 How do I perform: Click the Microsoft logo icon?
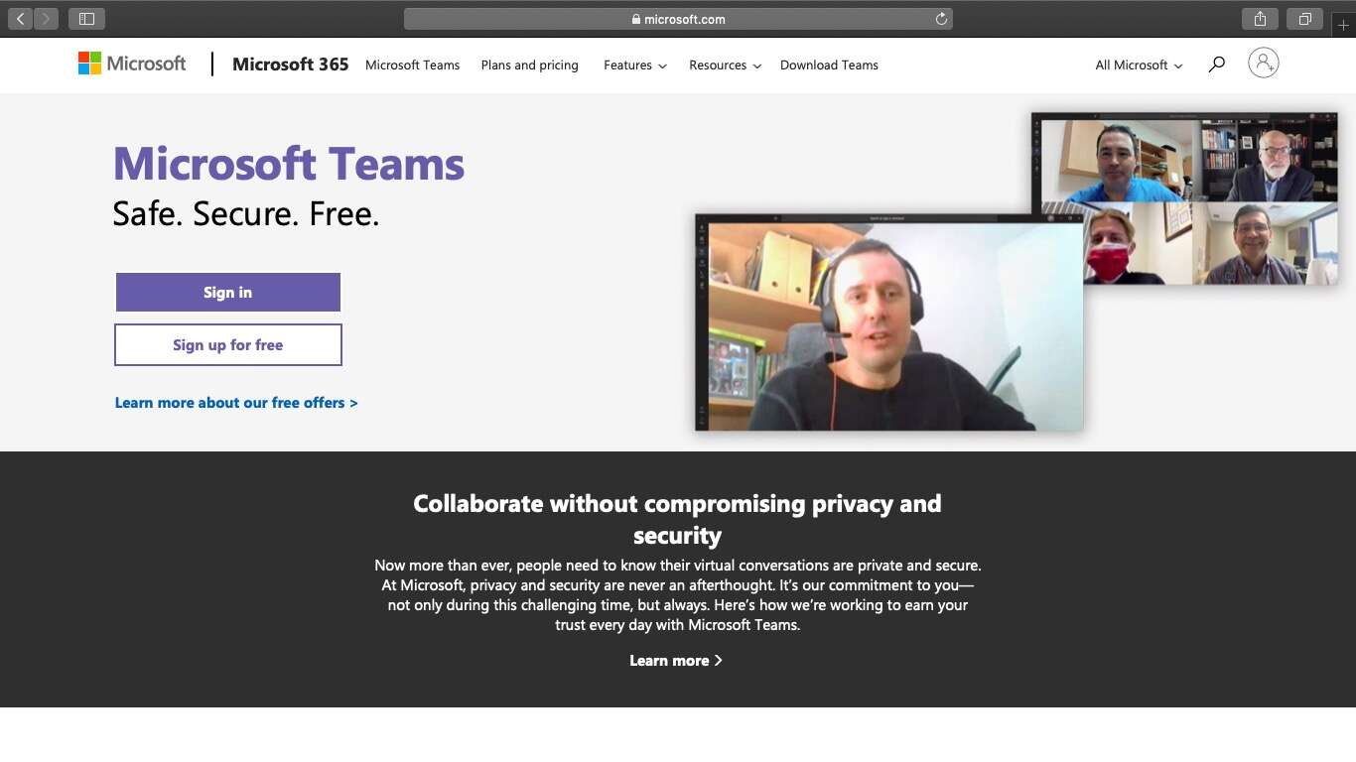point(89,63)
